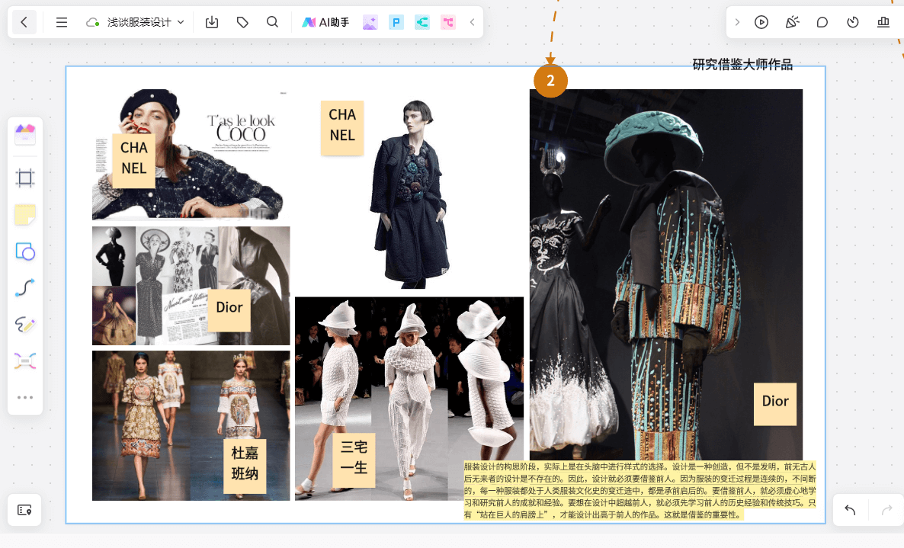The height and width of the screenshot is (548, 904).
Task: Select the yellow sticky note tool
Action: click(25, 215)
